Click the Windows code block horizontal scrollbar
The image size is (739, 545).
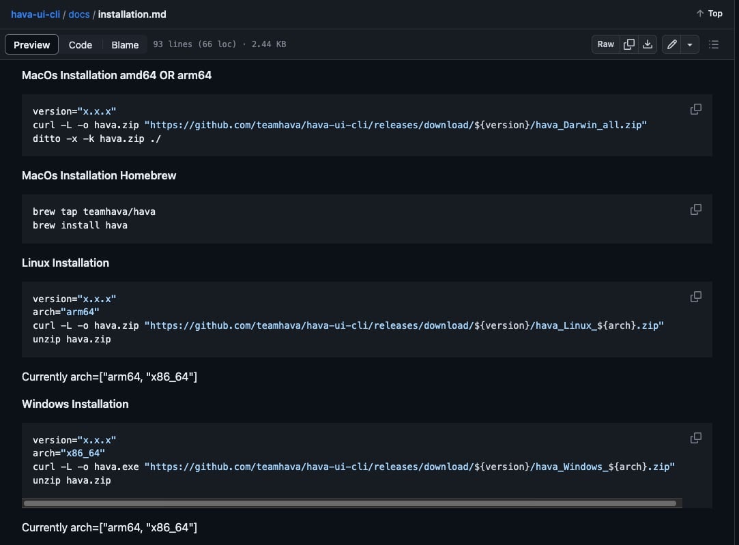(349, 503)
